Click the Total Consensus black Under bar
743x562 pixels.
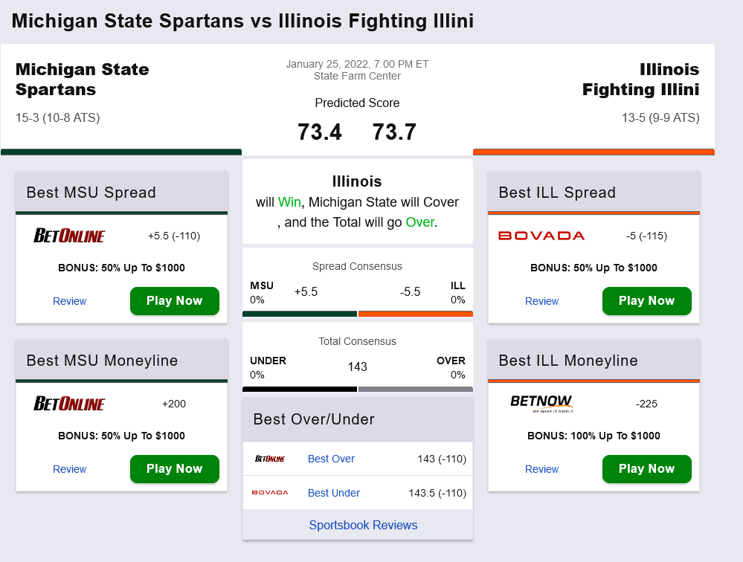click(x=300, y=389)
